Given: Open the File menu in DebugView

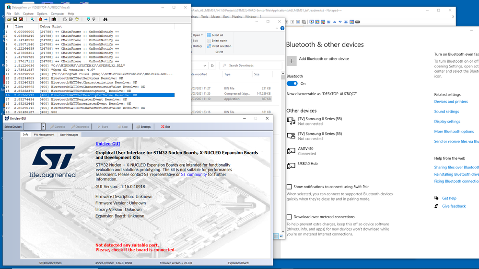Looking at the screenshot, I should click(9, 14).
